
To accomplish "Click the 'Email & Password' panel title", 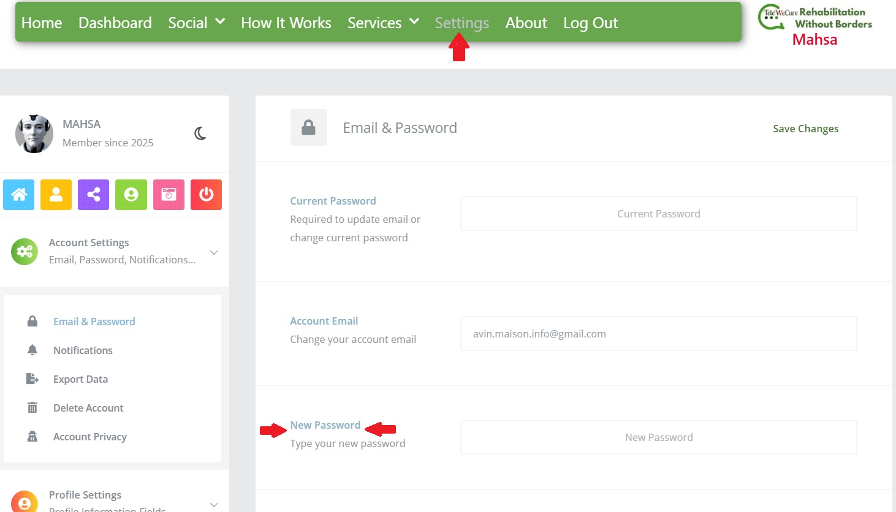I will coord(400,127).
